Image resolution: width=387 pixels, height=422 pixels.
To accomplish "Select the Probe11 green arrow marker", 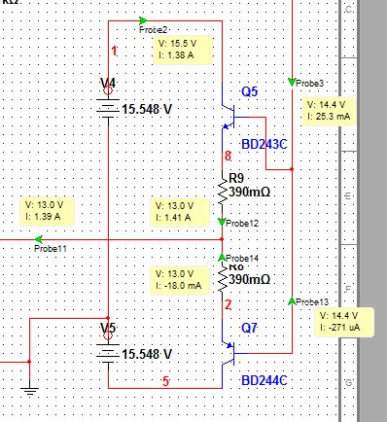I will click(x=39, y=239).
